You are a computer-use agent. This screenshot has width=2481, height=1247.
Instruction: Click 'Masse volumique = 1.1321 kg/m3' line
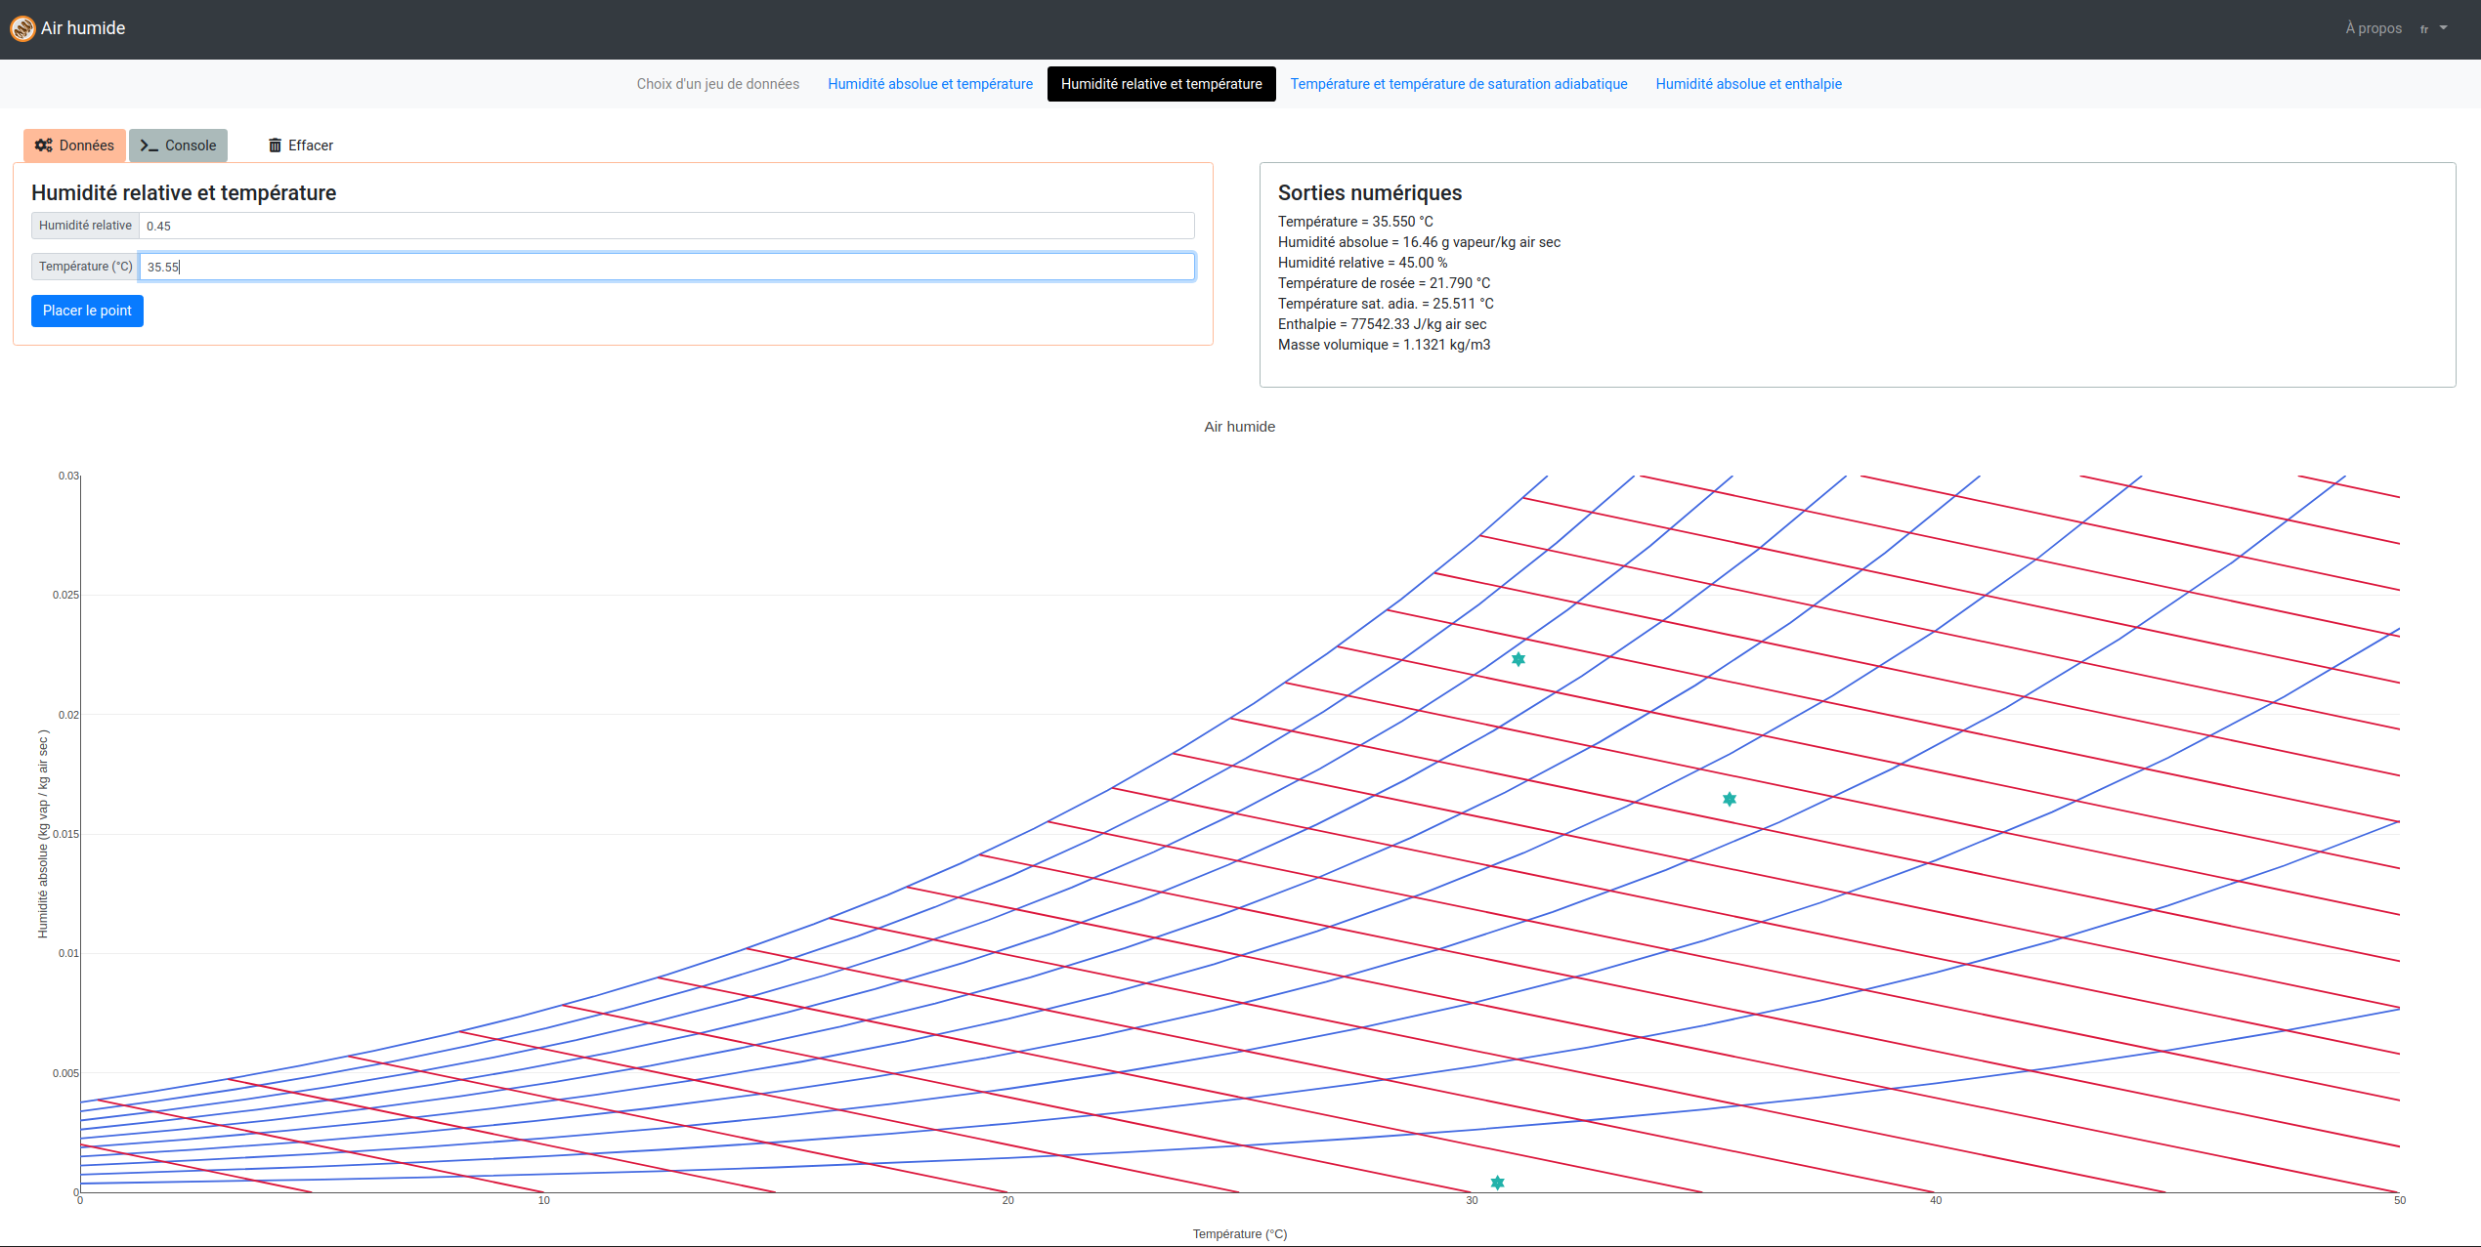pos(1385,345)
